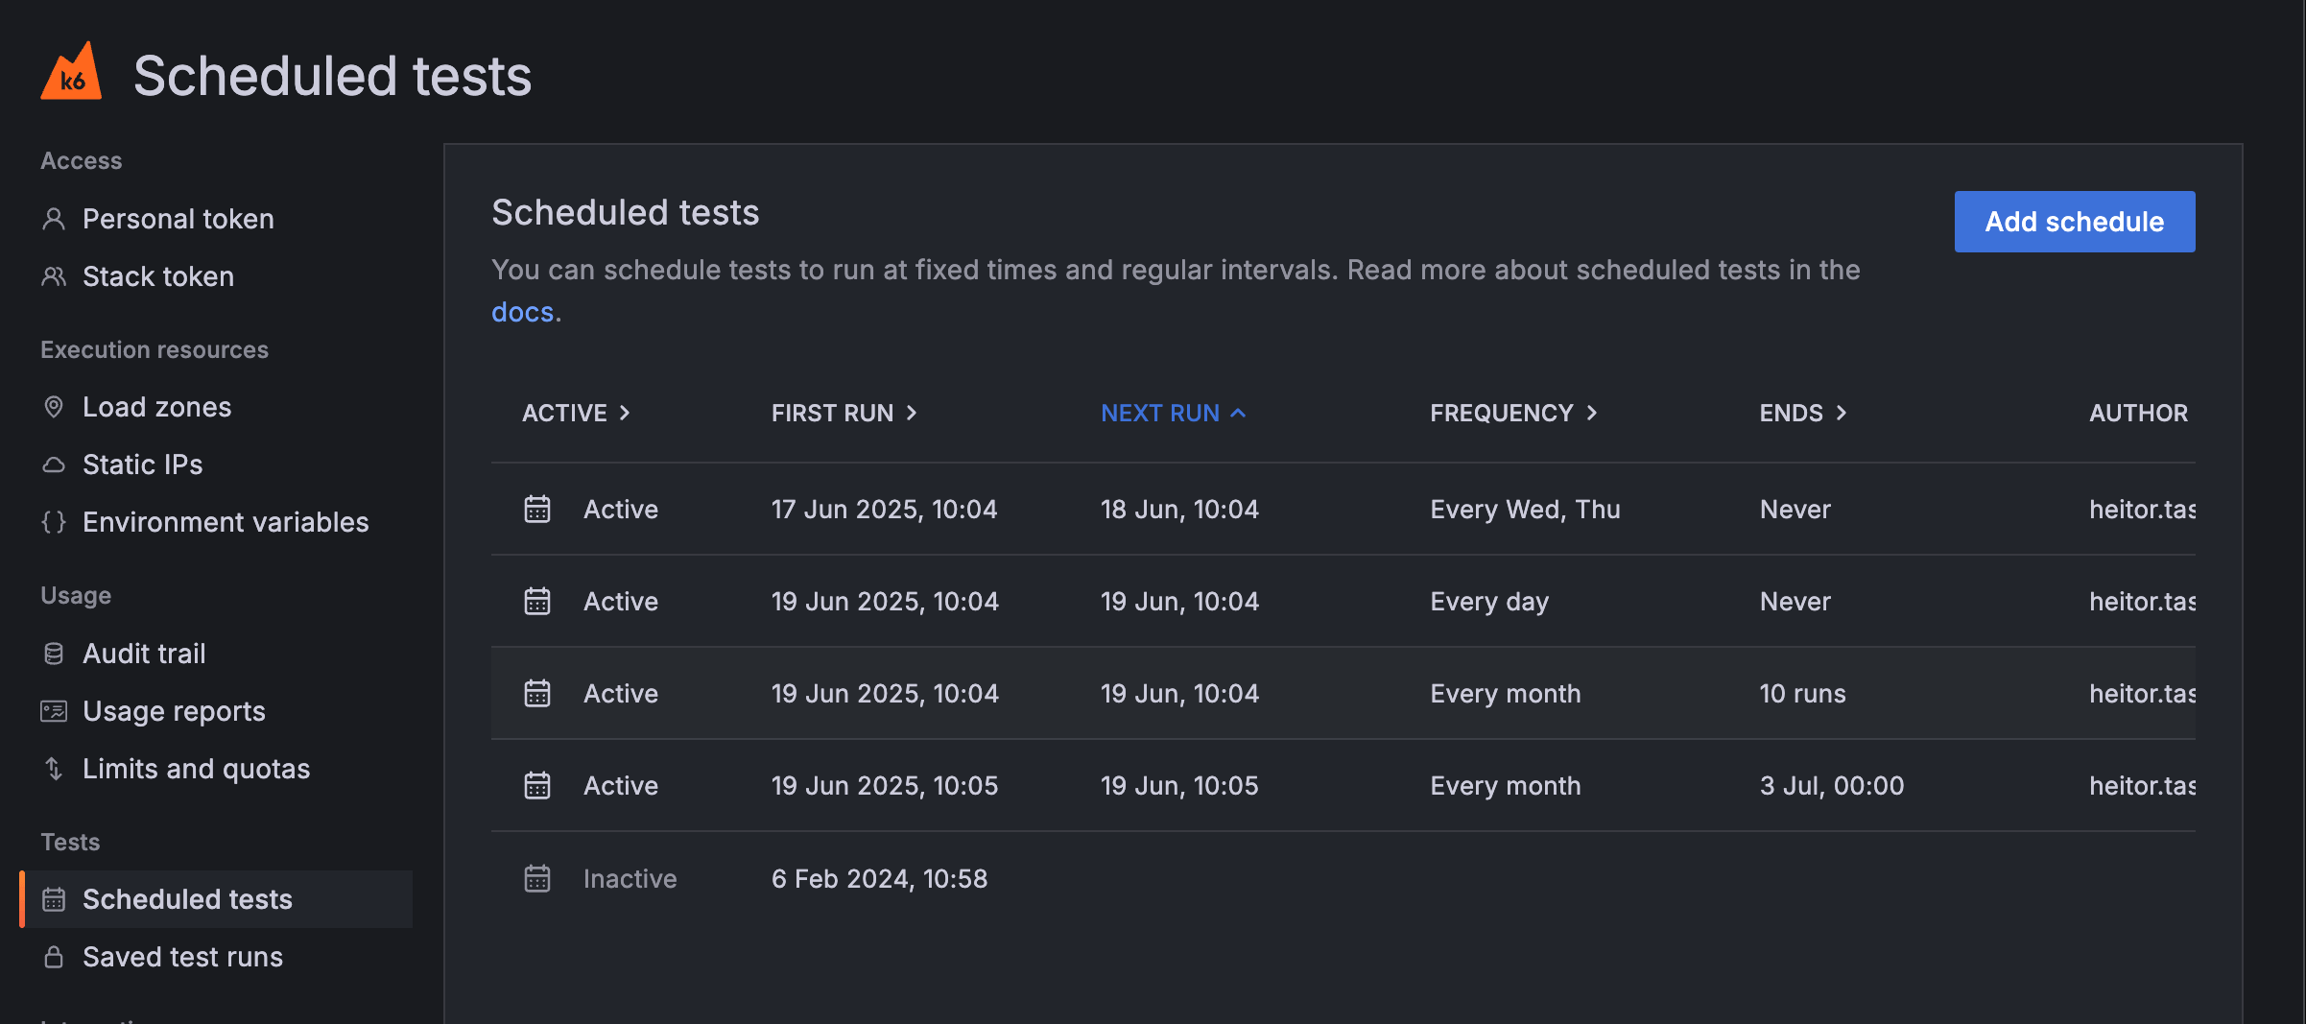Select the Usage reports card icon

(x=53, y=710)
